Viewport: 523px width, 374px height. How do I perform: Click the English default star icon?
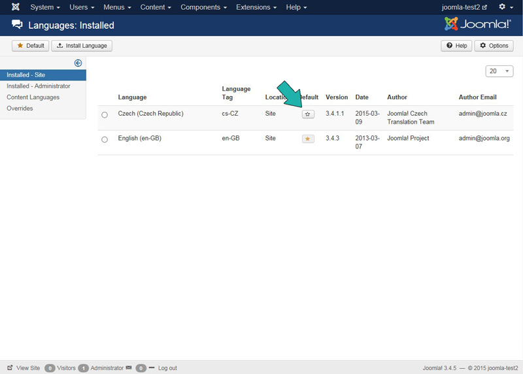pos(308,139)
